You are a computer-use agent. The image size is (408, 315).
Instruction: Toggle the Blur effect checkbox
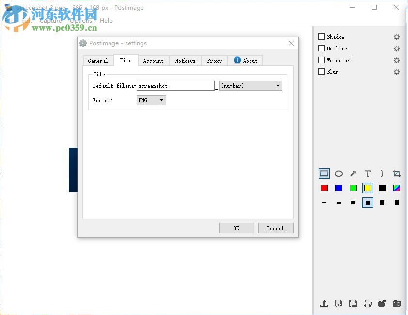(x=321, y=71)
